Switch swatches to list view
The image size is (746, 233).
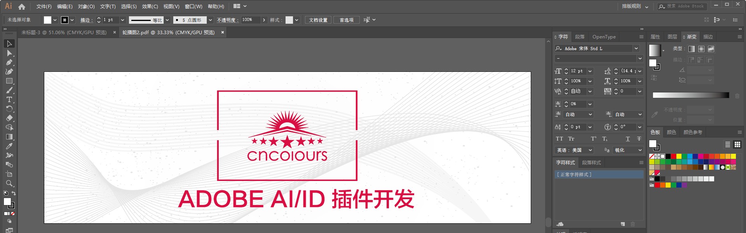tap(728, 144)
